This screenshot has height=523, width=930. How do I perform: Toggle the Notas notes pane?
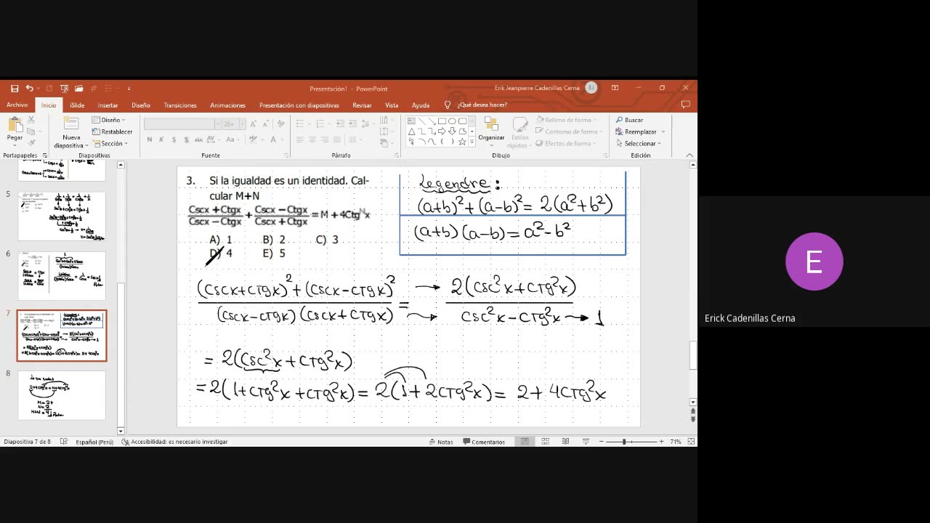pyautogui.click(x=441, y=442)
